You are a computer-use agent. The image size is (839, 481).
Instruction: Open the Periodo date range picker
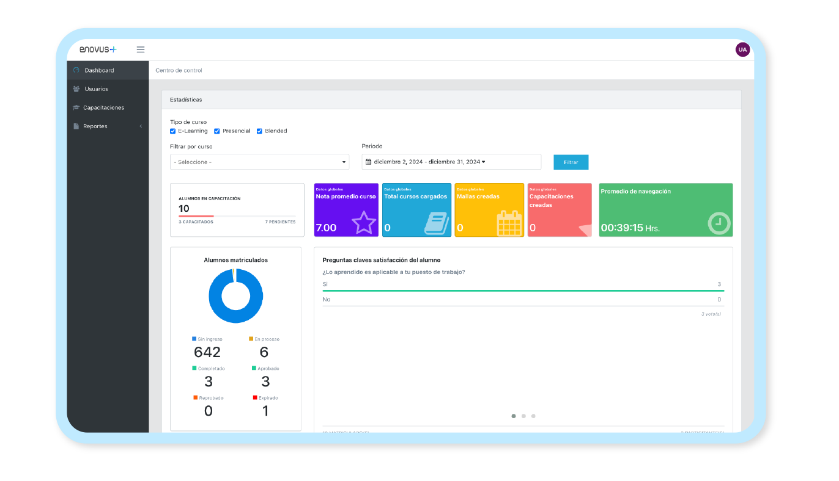pyautogui.click(x=451, y=162)
